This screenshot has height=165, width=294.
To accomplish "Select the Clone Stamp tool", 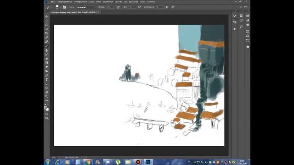I will point(46,50).
